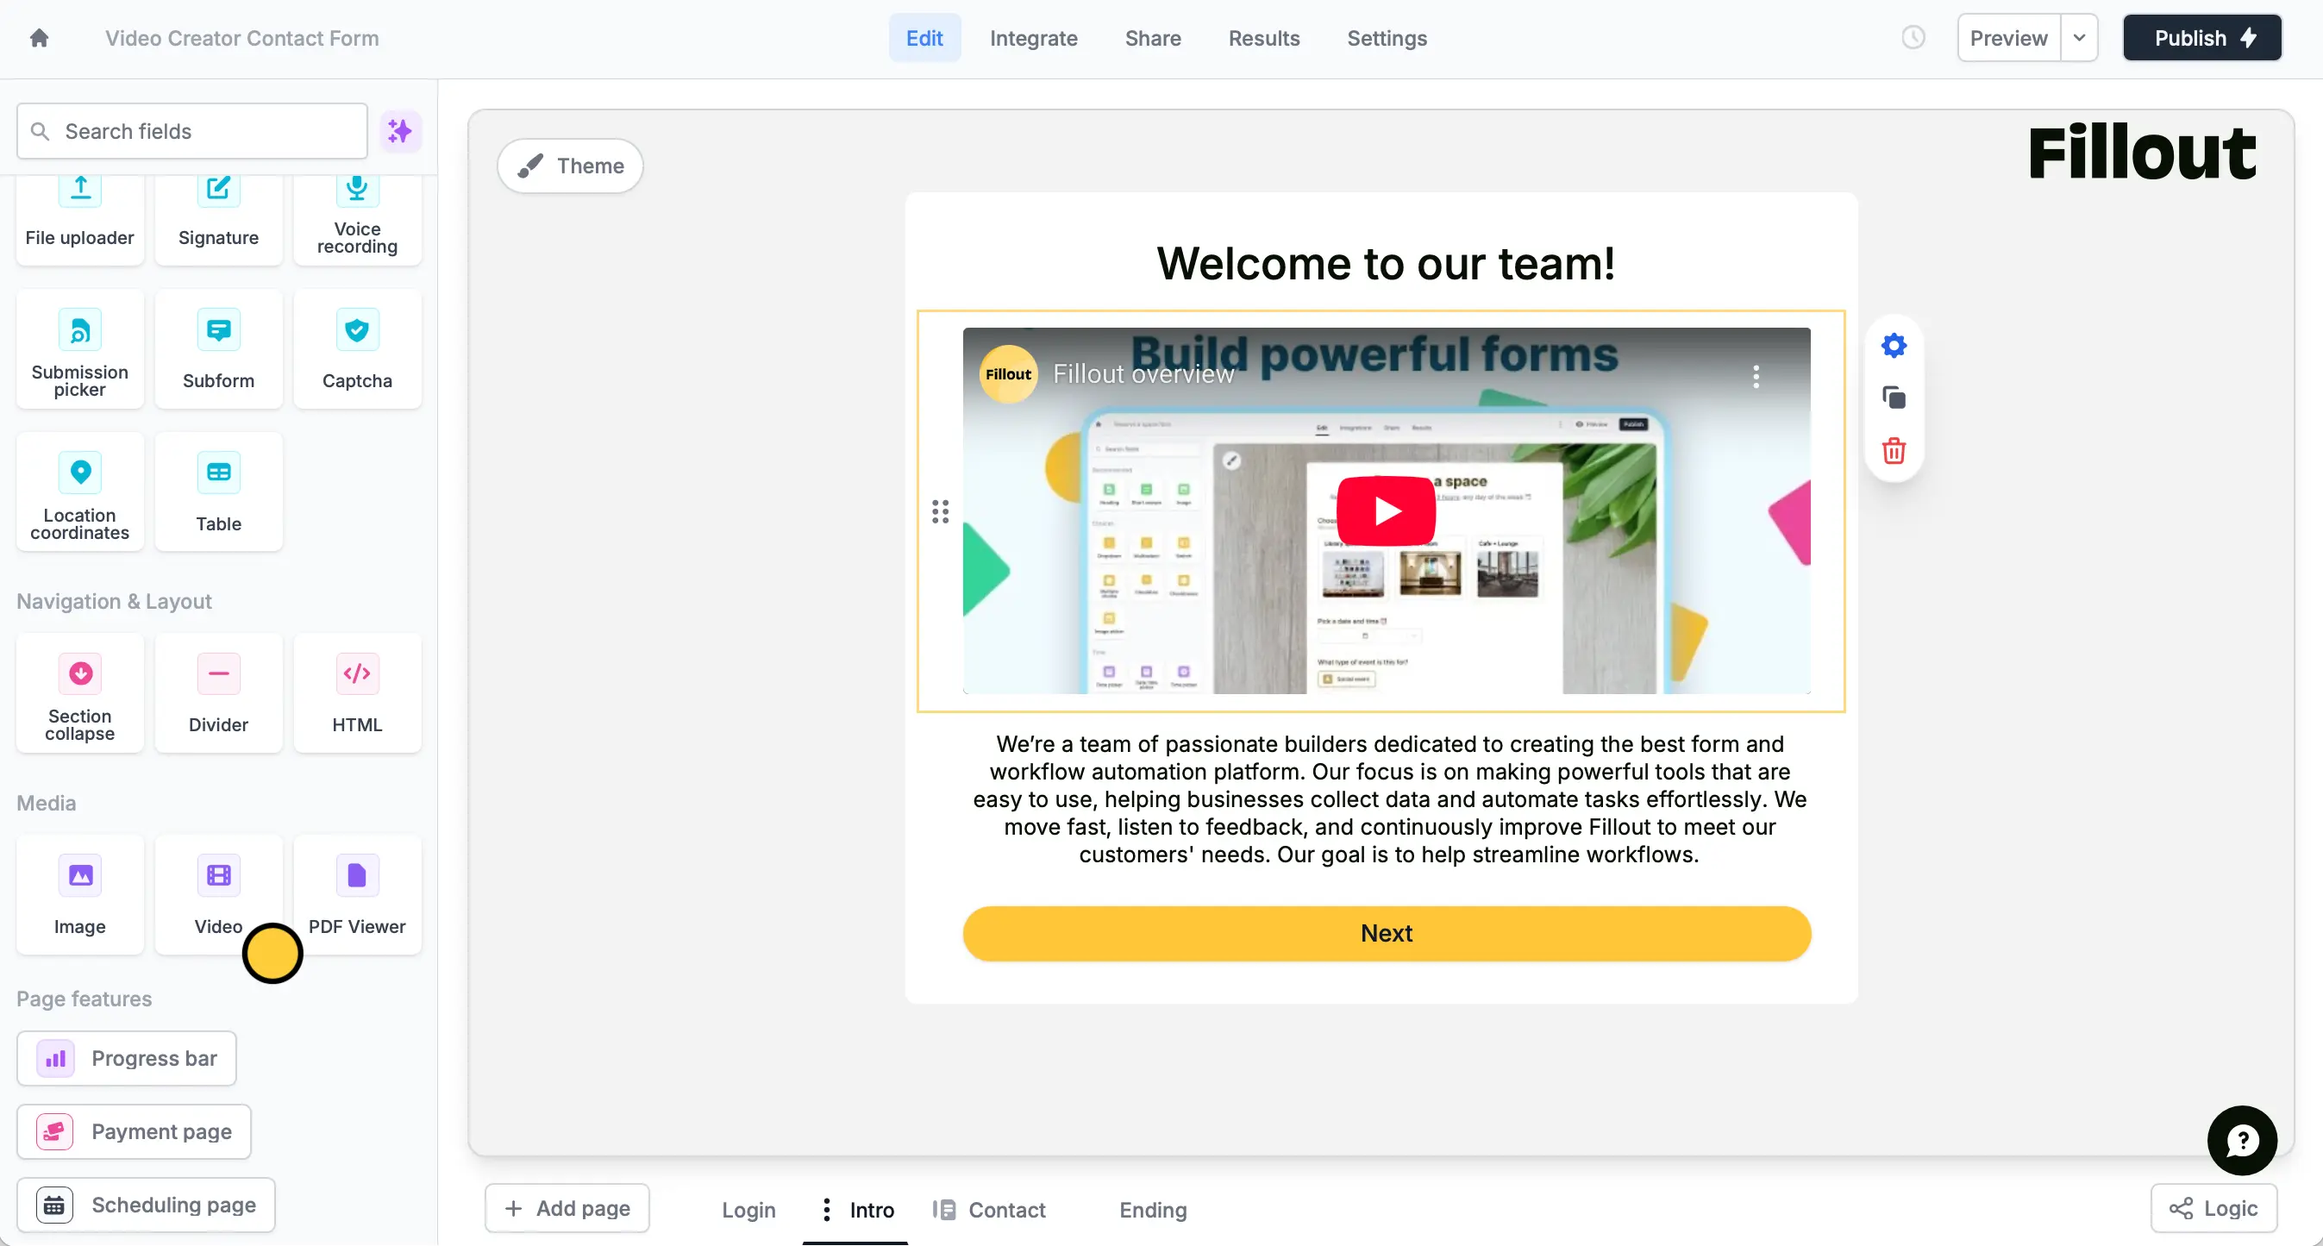Select the team description paragraph
Screen dimensions: 2323x1246
click(1389, 799)
